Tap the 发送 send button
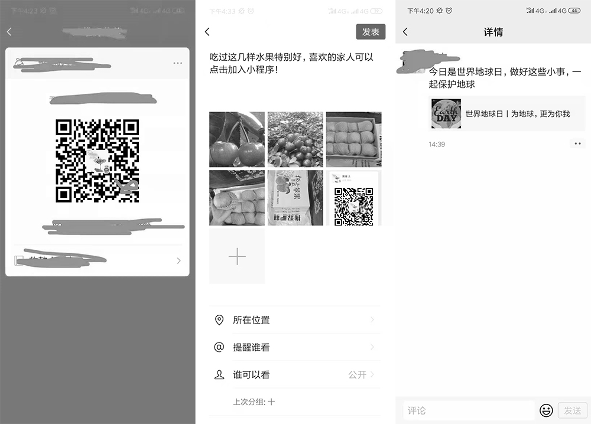 point(572,410)
